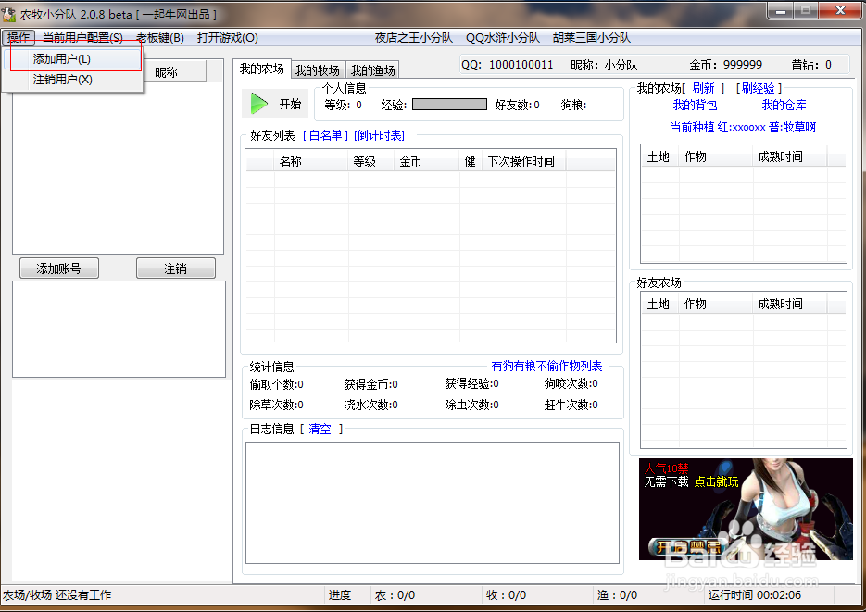Click the QQ: 1000100011 label

point(507,65)
